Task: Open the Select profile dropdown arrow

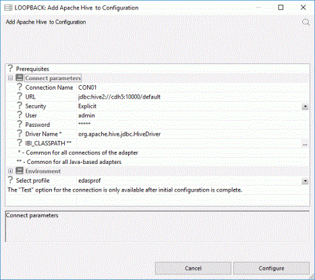Action: (305, 181)
